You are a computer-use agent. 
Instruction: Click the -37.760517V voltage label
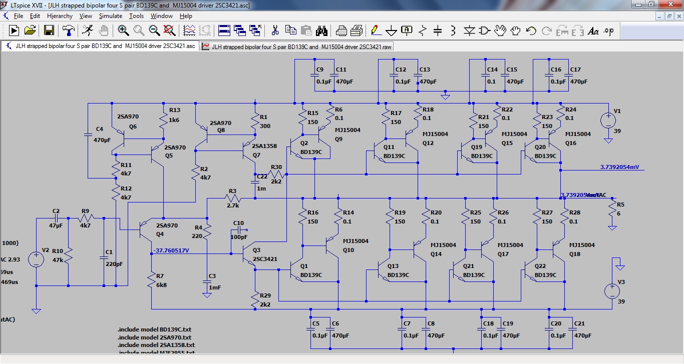point(171,250)
